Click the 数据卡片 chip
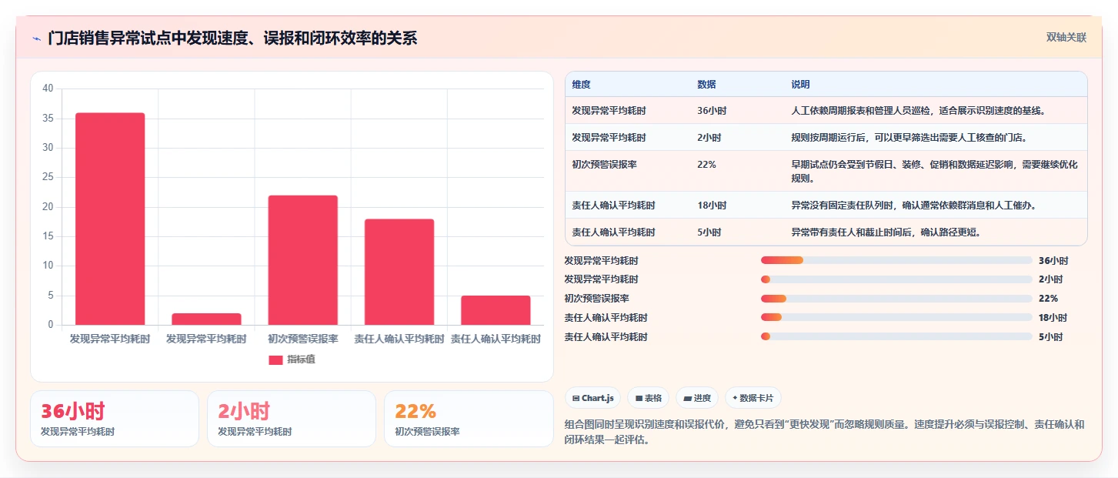This screenshot has width=1118, height=478. [x=753, y=398]
